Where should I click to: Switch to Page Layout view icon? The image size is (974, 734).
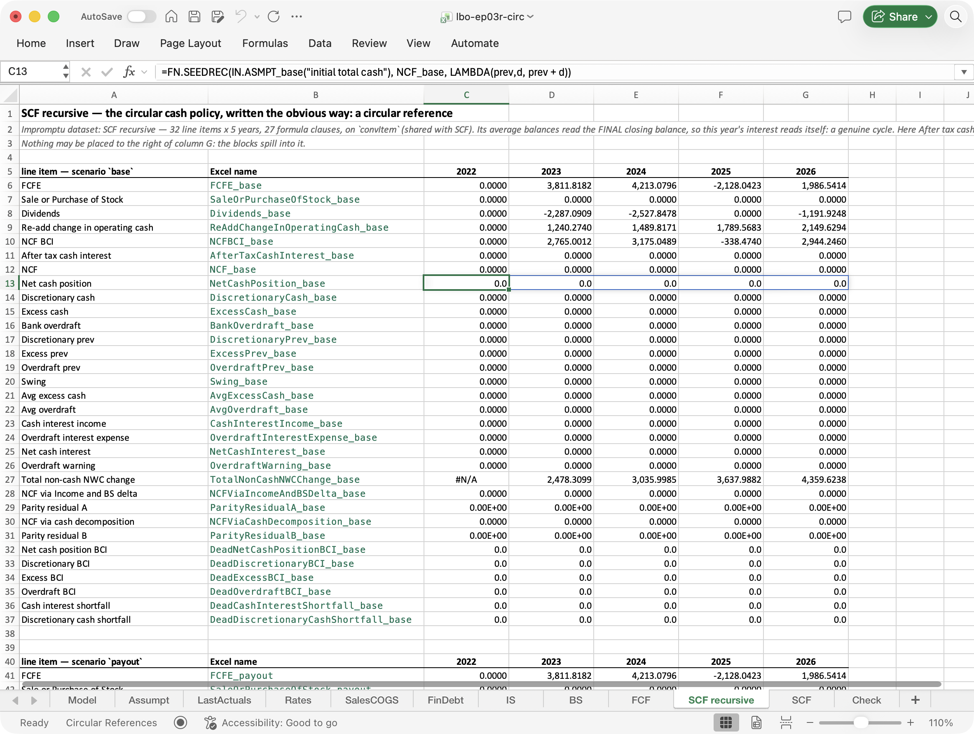(x=756, y=722)
